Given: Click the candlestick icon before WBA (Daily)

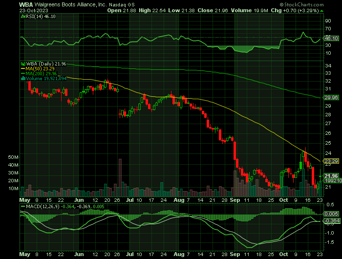Looking at the screenshot, I should [23, 64].
